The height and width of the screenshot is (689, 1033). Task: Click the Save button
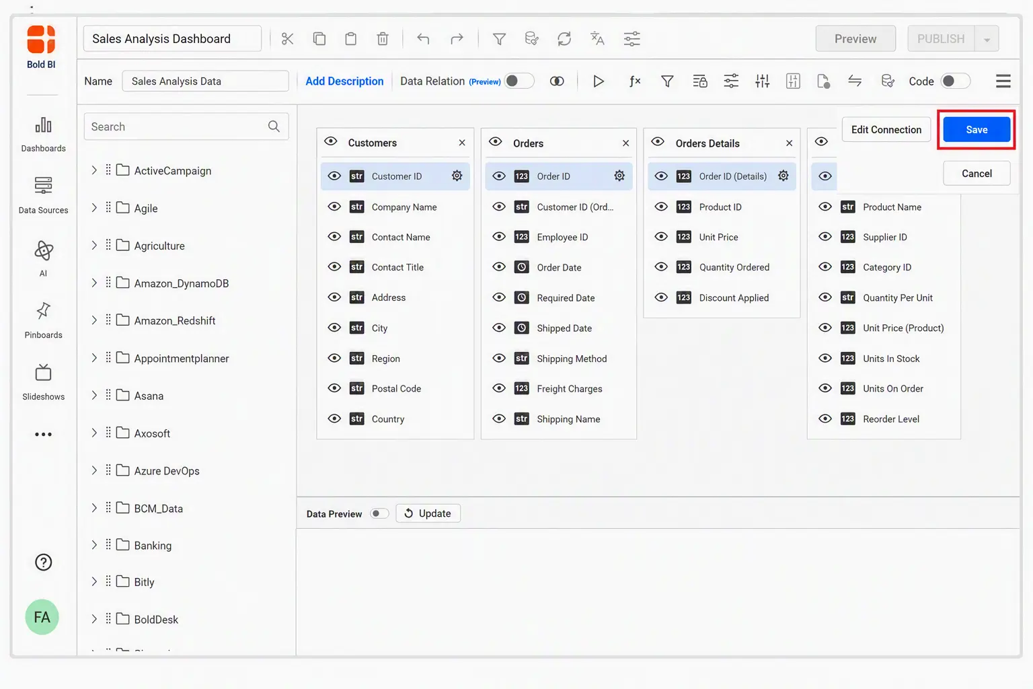(977, 130)
